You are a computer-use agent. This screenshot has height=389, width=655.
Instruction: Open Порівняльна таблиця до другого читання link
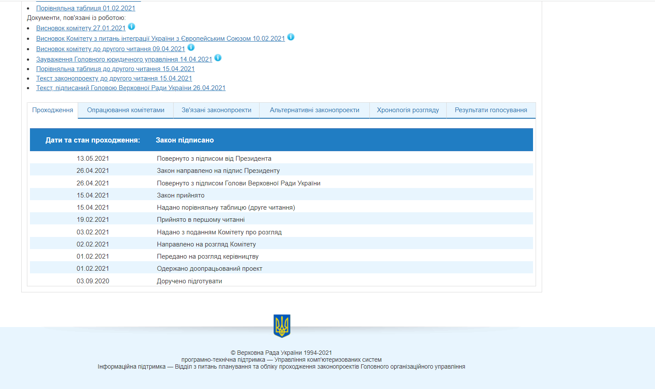115,69
